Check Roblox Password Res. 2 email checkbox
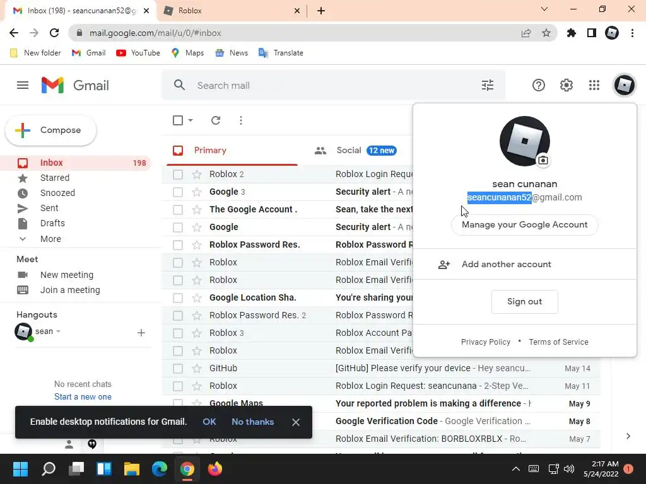Screen dimensions: 646x484 click(177, 316)
